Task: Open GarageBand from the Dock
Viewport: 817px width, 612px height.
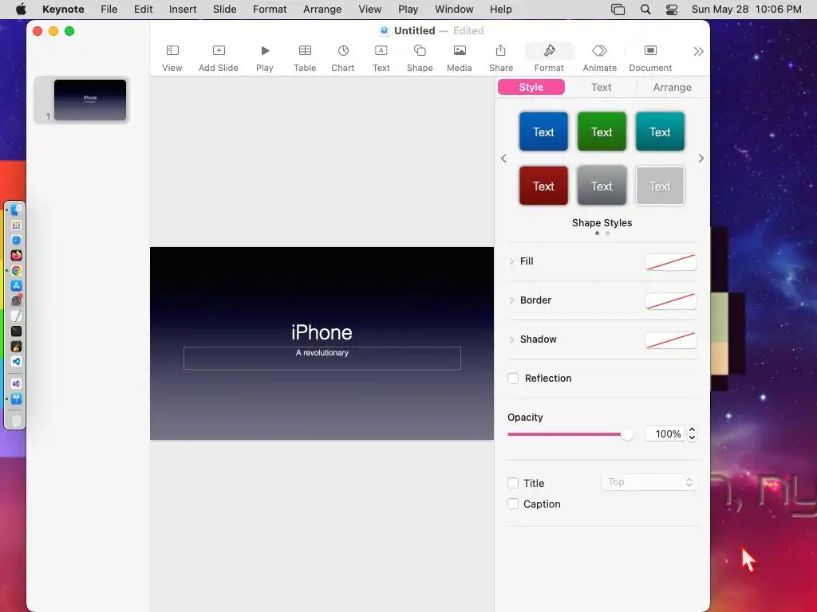Action: click(16, 346)
